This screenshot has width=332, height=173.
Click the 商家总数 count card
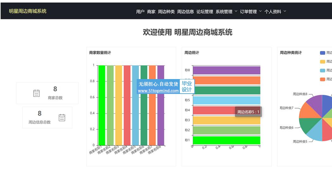click(x=47, y=93)
